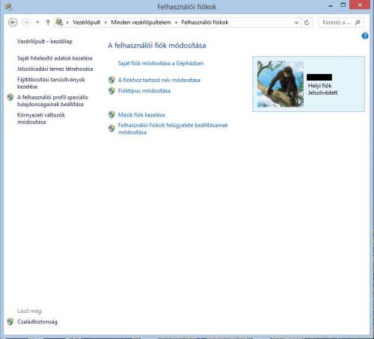374x339 pixels.
Task: Open Saját fiók módosítása a Gépházban
Action: coord(161,63)
